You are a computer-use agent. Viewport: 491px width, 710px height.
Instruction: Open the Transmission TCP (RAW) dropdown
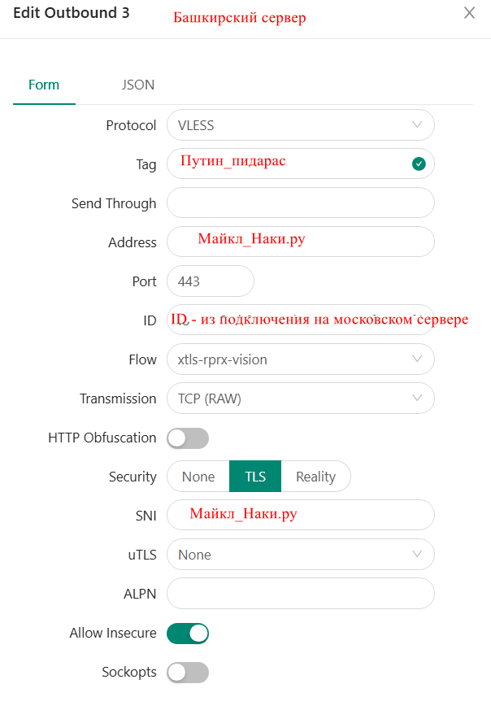coord(301,398)
